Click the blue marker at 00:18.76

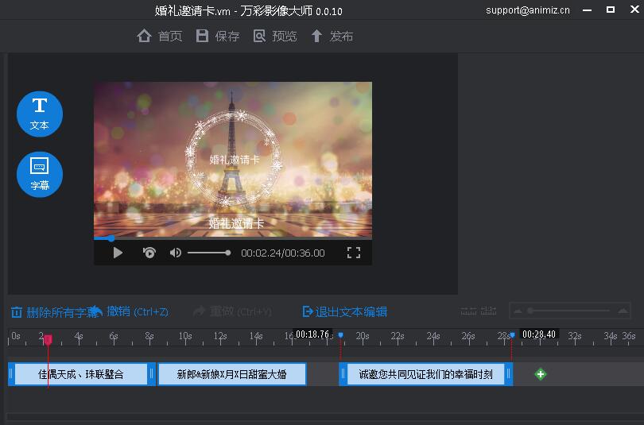340,335
